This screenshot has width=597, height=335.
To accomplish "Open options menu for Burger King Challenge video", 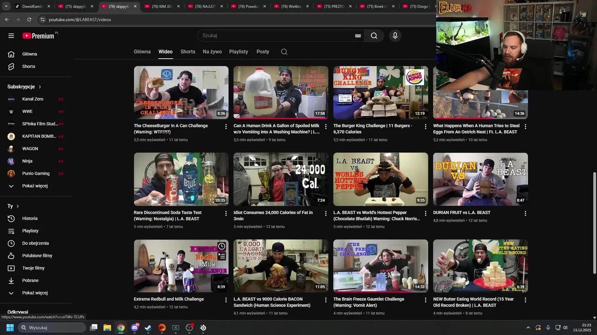I will click(425, 127).
